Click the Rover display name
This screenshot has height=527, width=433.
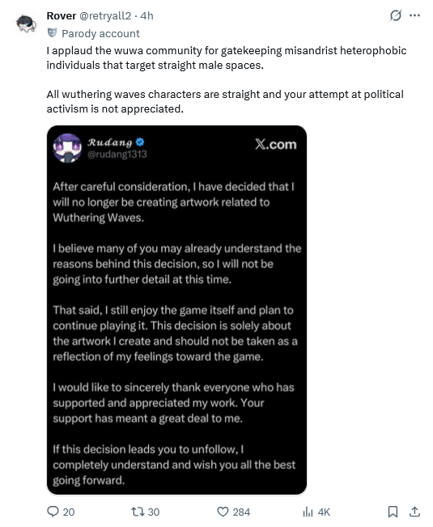tap(62, 16)
